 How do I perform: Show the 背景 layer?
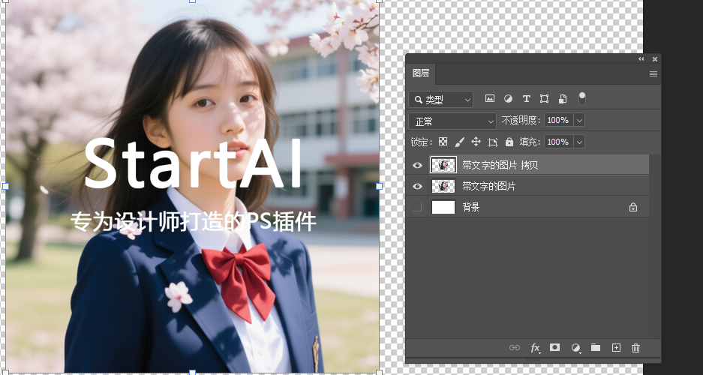point(418,207)
